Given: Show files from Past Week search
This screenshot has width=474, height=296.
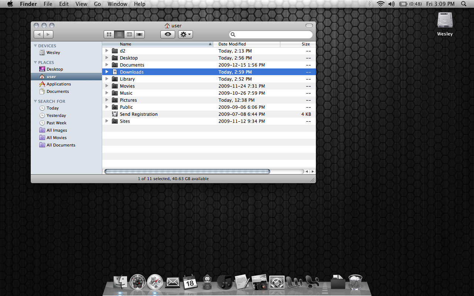Looking at the screenshot, I should [66, 123].
